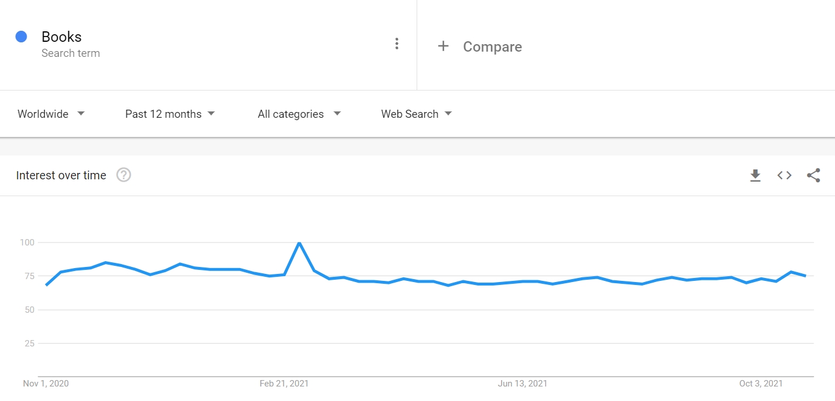The height and width of the screenshot is (401, 835).
Task: Expand the Past 12 months time range selector
Action: tap(170, 114)
